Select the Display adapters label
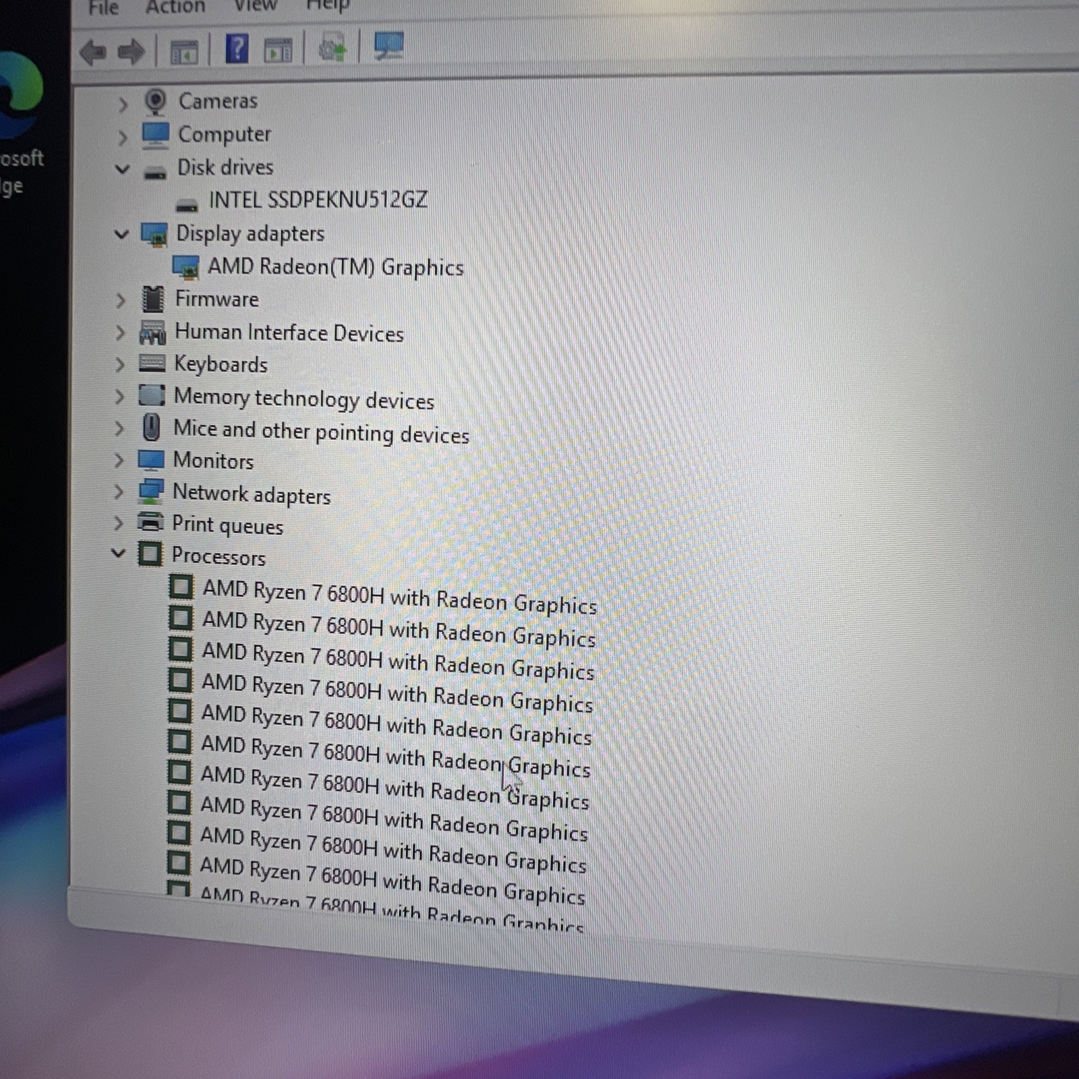Image resolution: width=1079 pixels, height=1079 pixels. coord(250,234)
